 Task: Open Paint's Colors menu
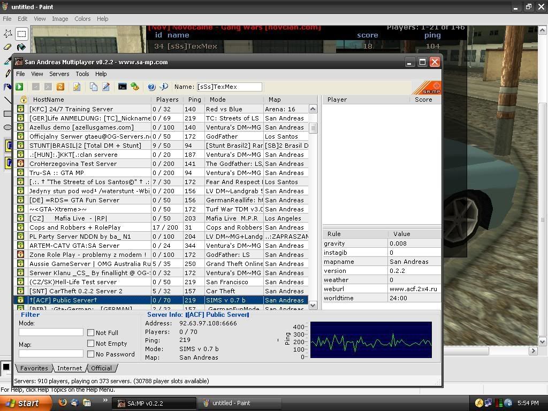[x=82, y=19]
